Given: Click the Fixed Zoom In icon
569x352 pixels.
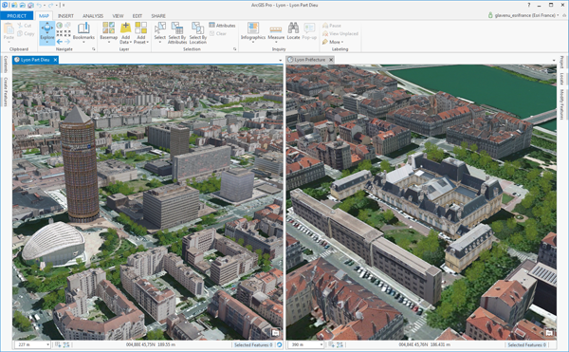Looking at the screenshot, I should coord(60,33).
